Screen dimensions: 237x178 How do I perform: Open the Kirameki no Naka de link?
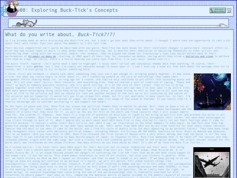(42, 56)
